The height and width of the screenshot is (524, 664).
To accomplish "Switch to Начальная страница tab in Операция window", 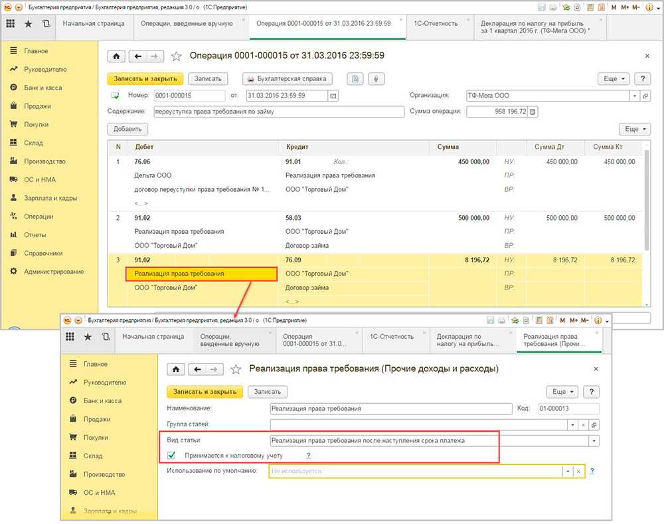I will pos(94,24).
